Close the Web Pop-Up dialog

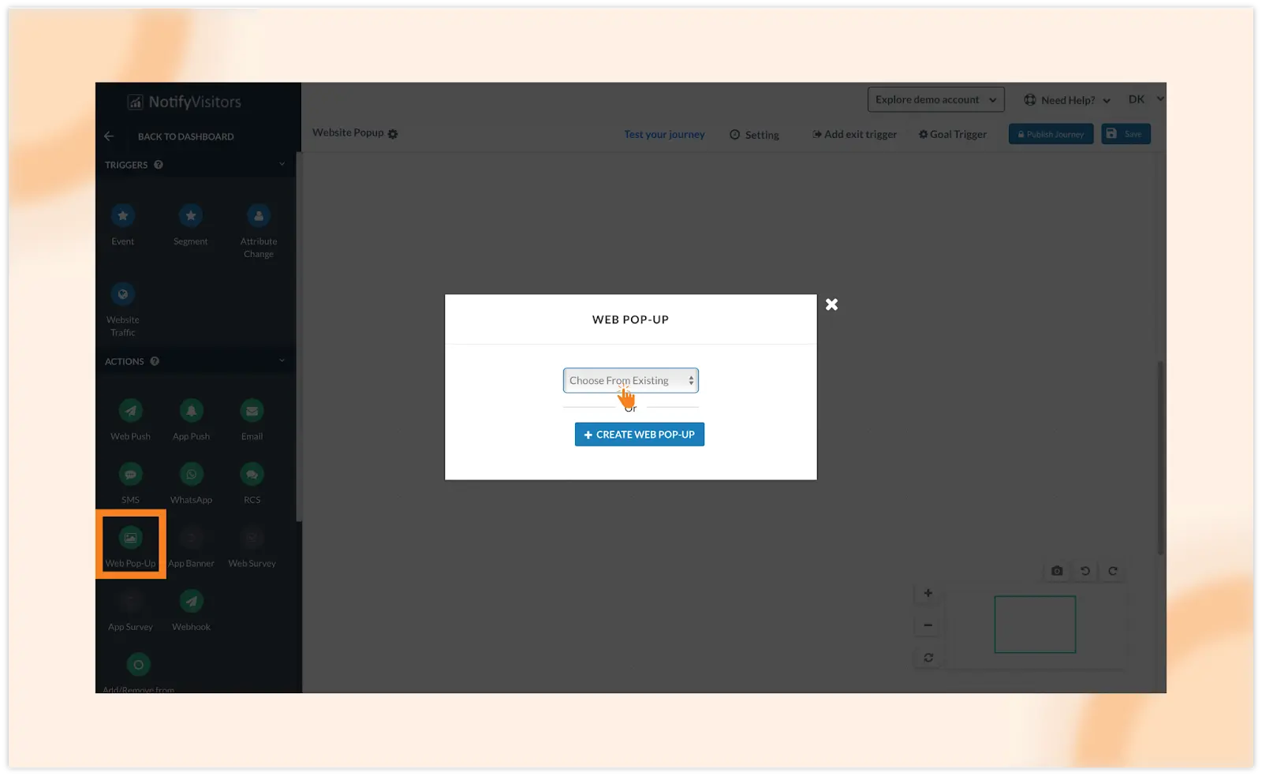pos(831,304)
